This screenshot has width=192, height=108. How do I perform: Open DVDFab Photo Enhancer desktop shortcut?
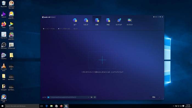coord(11,15)
